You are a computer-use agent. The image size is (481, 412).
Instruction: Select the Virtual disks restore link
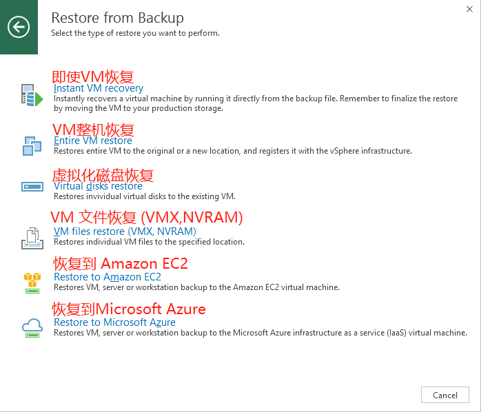click(98, 186)
